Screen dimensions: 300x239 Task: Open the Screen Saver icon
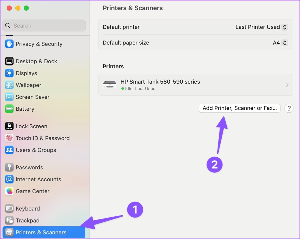point(9,97)
